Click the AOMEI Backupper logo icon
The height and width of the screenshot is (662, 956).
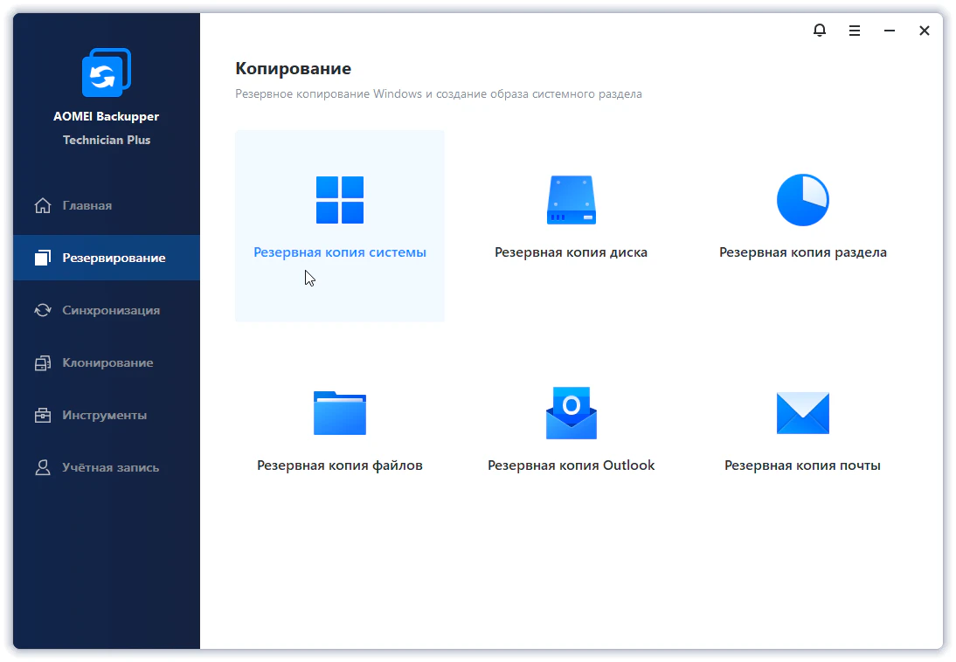pyautogui.click(x=106, y=72)
